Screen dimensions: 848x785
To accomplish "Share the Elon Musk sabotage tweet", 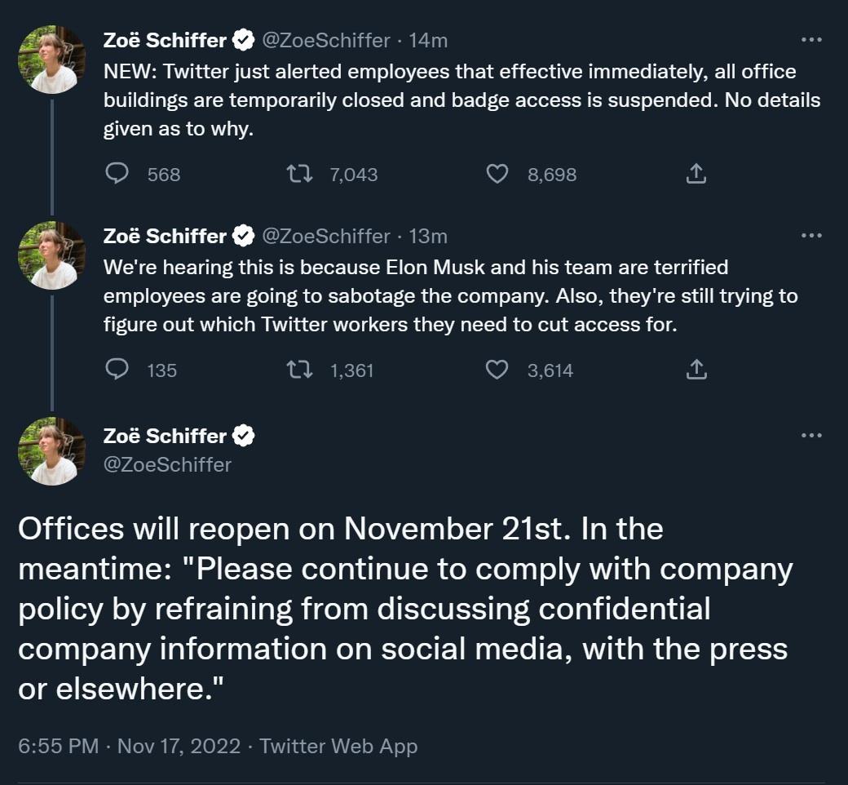I will click(696, 370).
